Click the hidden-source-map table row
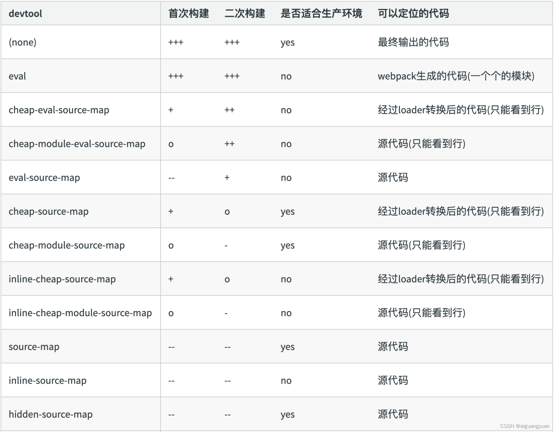Viewport: 554px width, 432px height. (51, 414)
